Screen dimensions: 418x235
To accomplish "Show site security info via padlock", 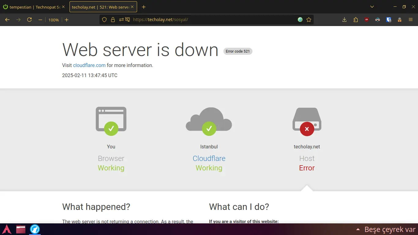I will [113, 20].
